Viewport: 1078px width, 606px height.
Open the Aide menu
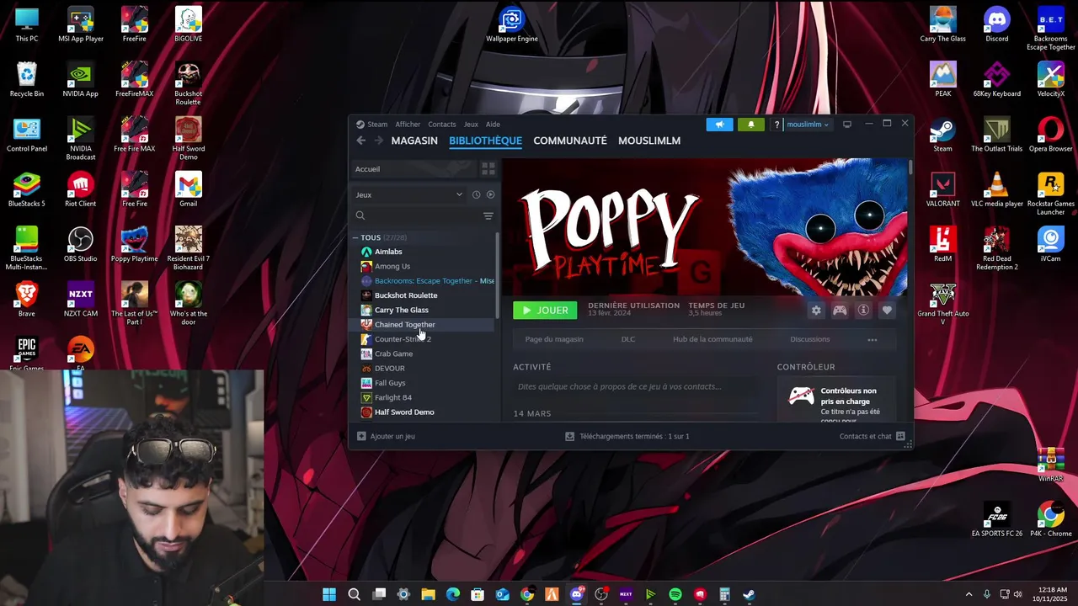493,125
